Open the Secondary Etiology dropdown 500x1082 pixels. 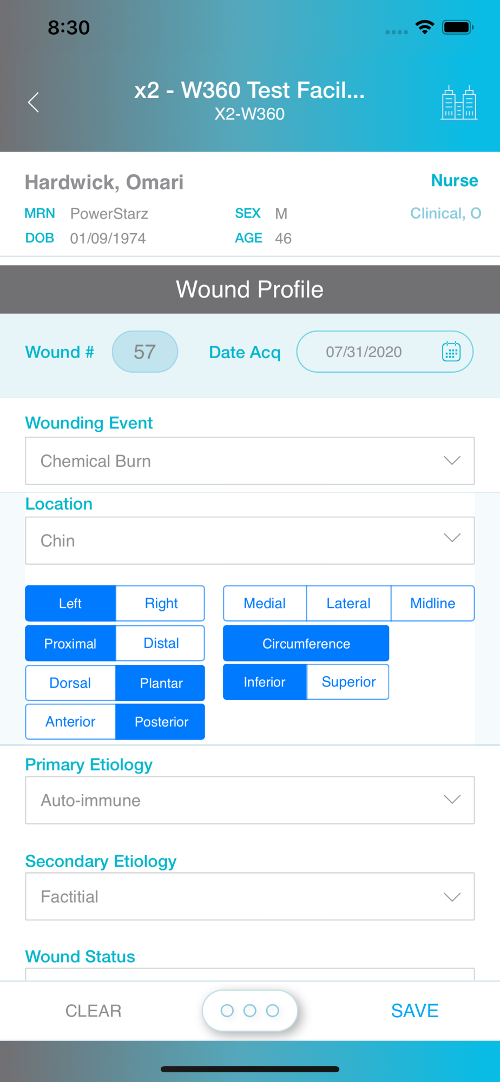(x=249, y=896)
